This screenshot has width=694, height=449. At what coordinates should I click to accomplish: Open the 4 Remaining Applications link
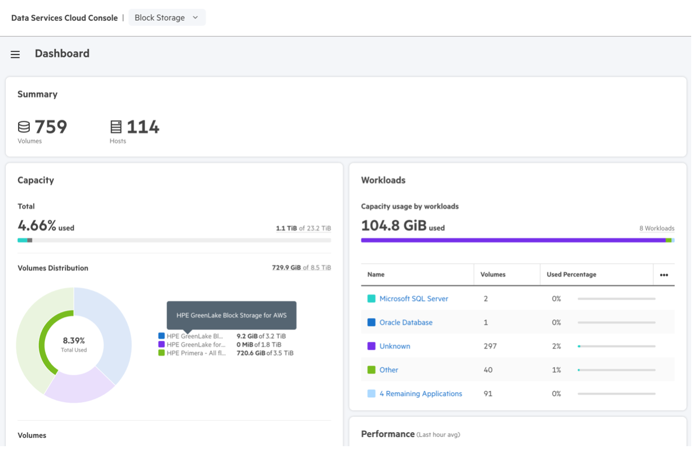point(421,393)
